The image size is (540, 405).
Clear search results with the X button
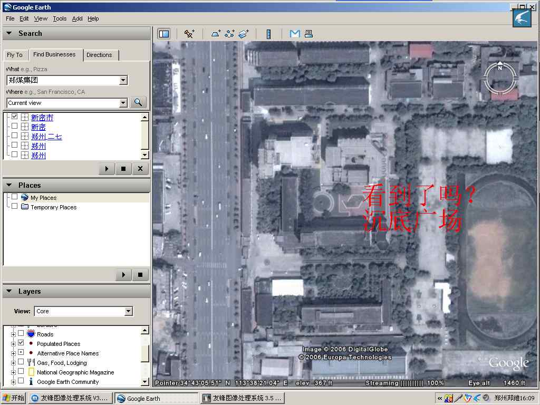[x=140, y=169]
